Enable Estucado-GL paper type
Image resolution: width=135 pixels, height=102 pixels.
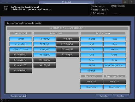tap(21, 55)
